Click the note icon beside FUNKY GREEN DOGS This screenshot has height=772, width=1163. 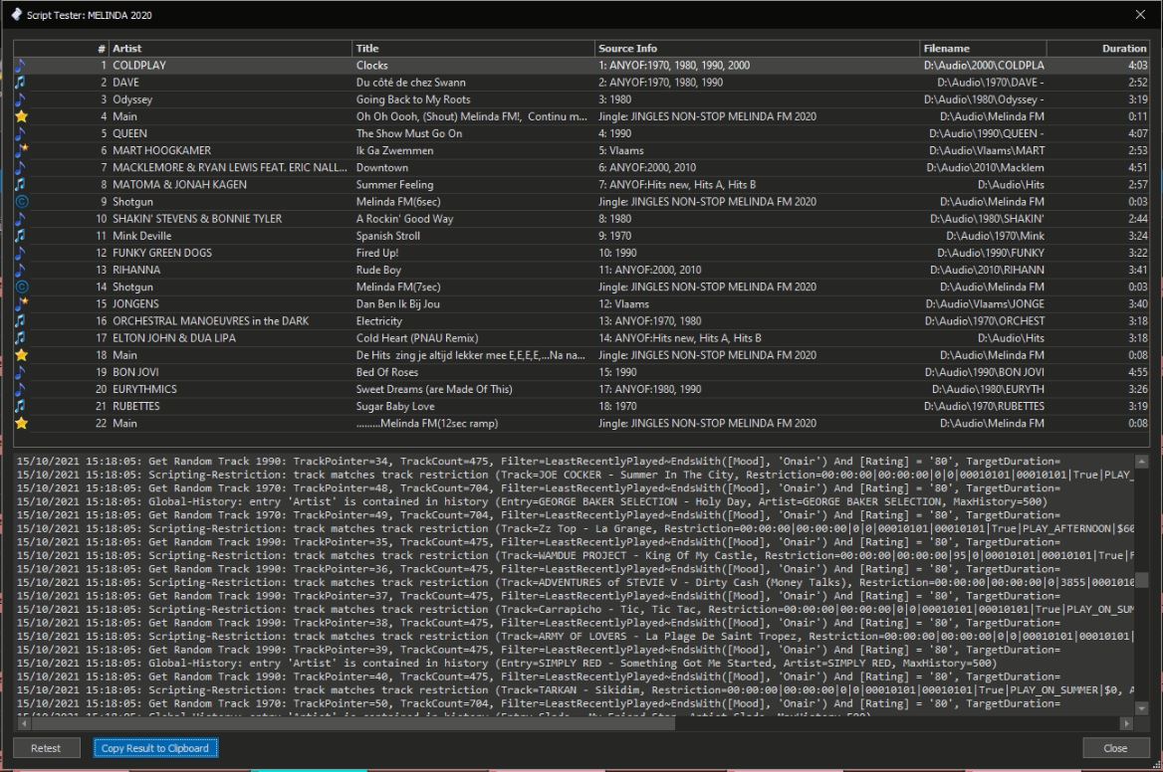[x=21, y=253]
